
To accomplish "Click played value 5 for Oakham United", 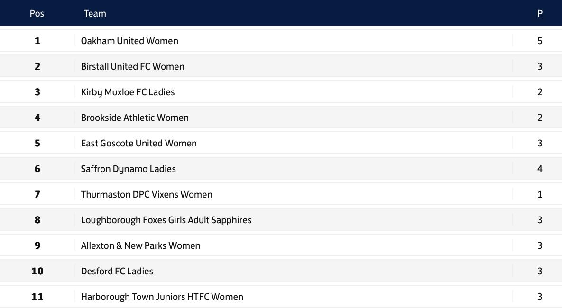I will pos(540,41).
